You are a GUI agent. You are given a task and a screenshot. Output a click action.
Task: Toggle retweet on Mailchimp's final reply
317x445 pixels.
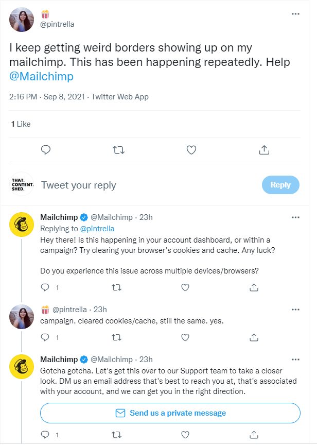117,435
